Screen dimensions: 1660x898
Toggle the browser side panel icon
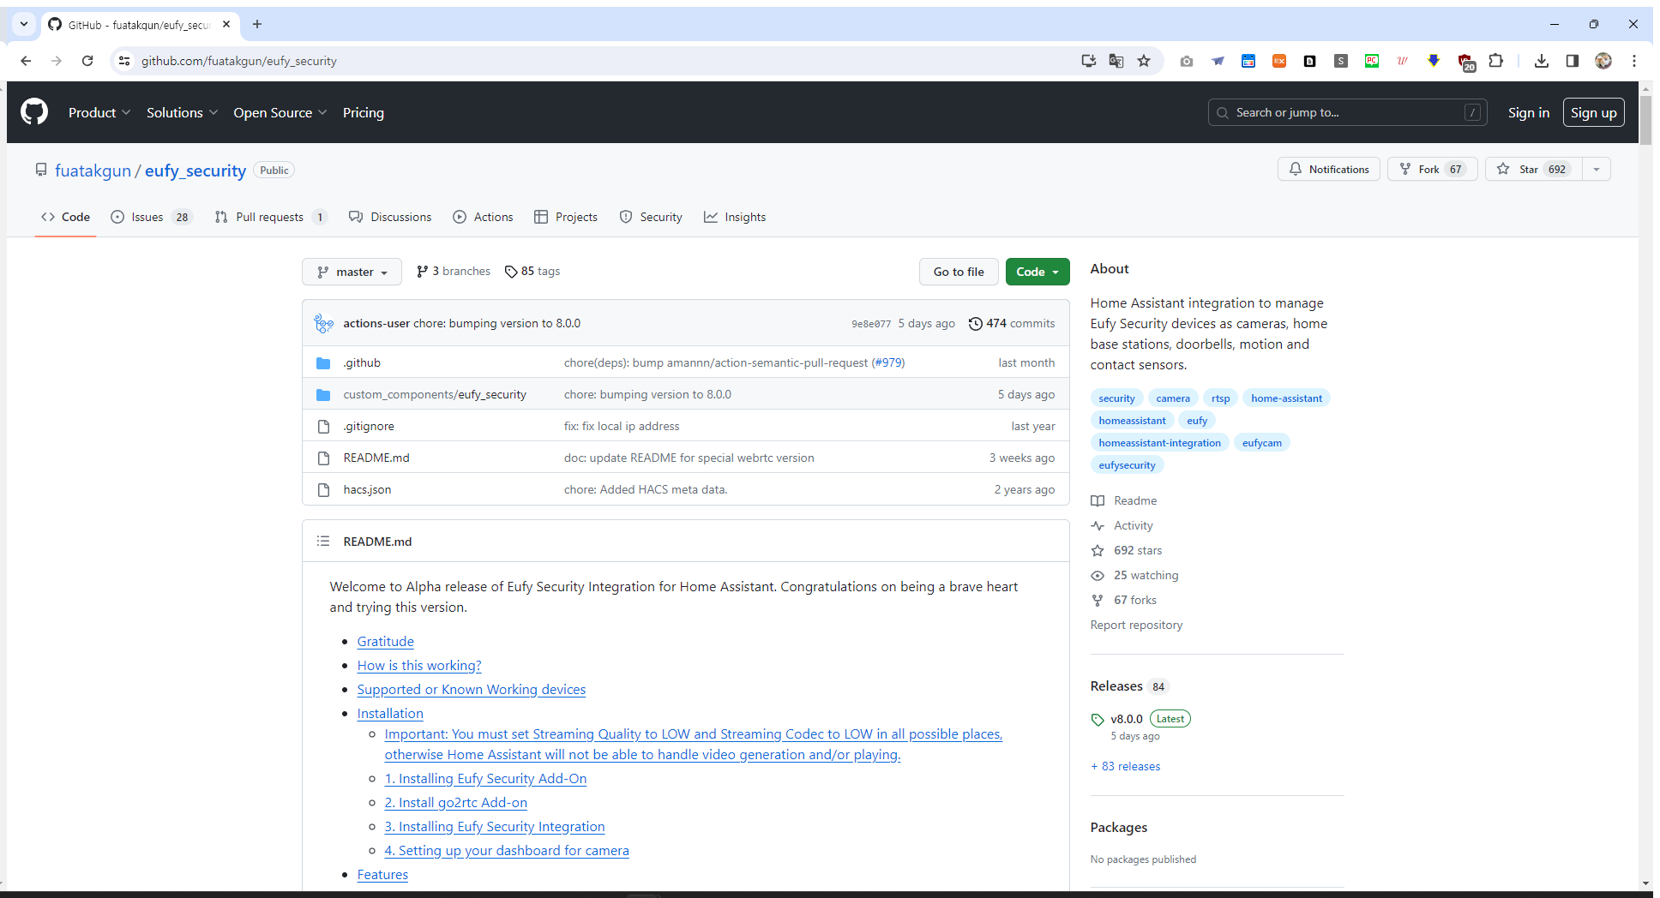click(1573, 61)
